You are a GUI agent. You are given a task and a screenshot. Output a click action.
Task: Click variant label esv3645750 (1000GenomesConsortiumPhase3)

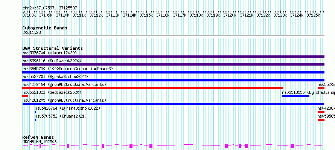click(68, 69)
